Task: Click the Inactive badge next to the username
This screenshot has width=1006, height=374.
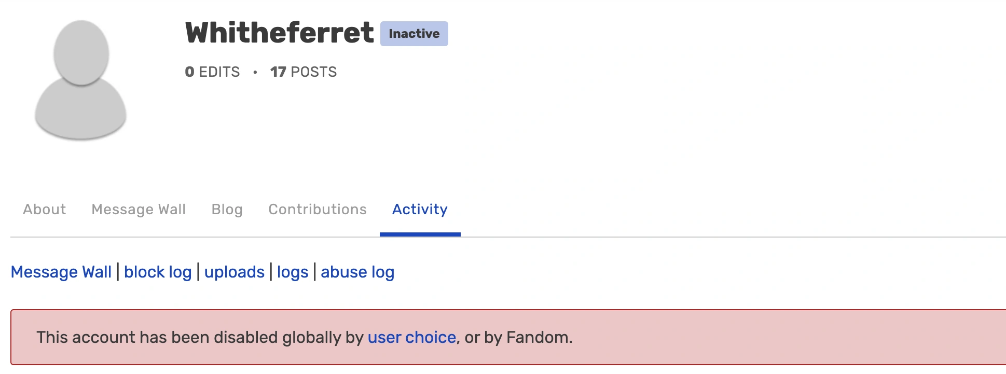Action: [x=414, y=34]
